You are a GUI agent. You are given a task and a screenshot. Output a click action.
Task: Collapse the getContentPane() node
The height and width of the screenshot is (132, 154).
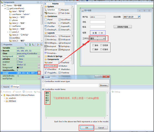pyautogui.click(x=5, y=8)
